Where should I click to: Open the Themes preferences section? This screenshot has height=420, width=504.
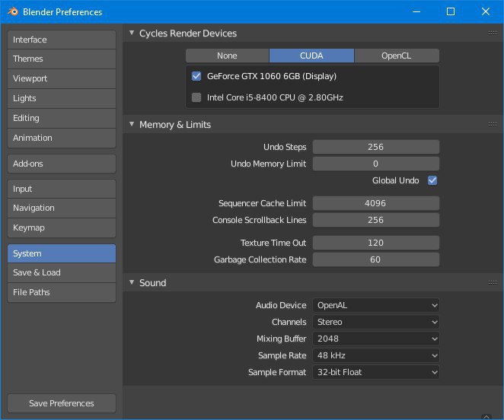click(x=62, y=59)
